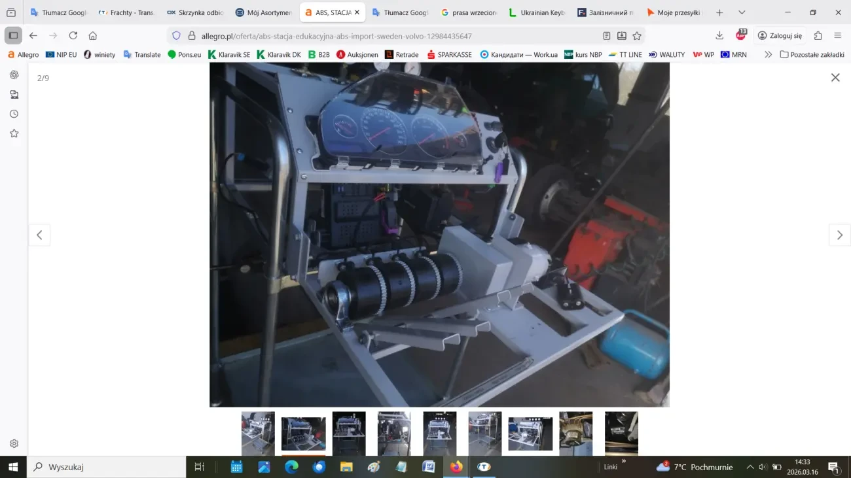Image resolution: width=851 pixels, height=478 pixels.
Task: Open the extensions puzzle icon
Action: (x=818, y=36)
